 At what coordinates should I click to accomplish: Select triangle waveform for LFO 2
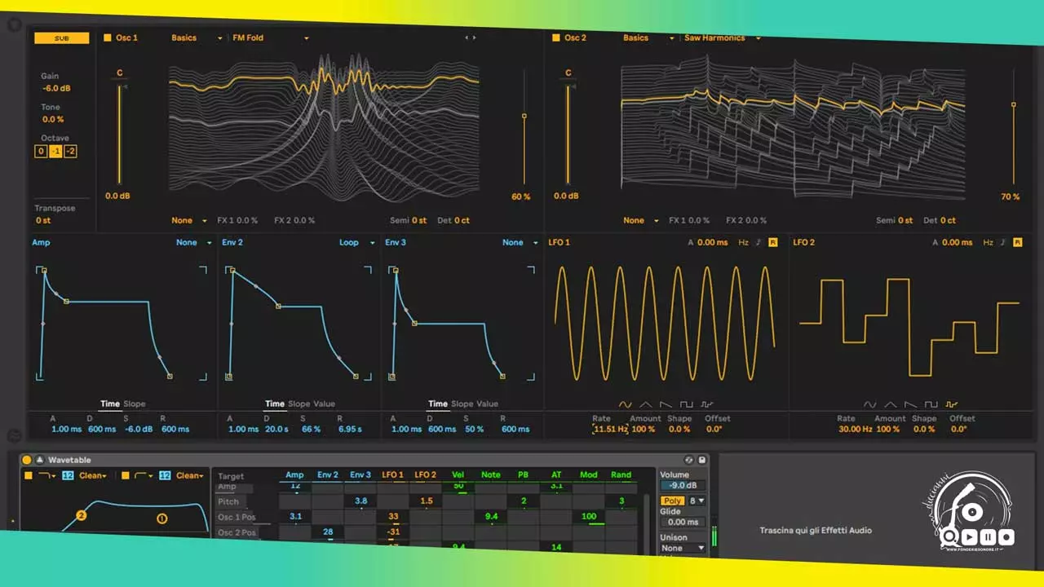click(x=891, y=404)
